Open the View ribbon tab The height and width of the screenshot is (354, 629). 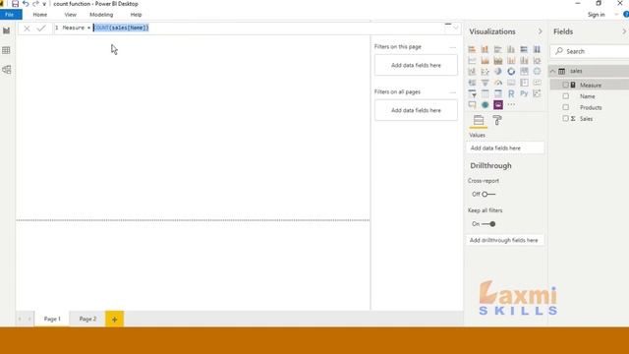click(70, 15)
